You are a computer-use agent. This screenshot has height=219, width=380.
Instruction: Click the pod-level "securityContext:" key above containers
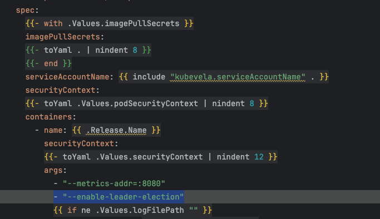(x=62, y=90)
